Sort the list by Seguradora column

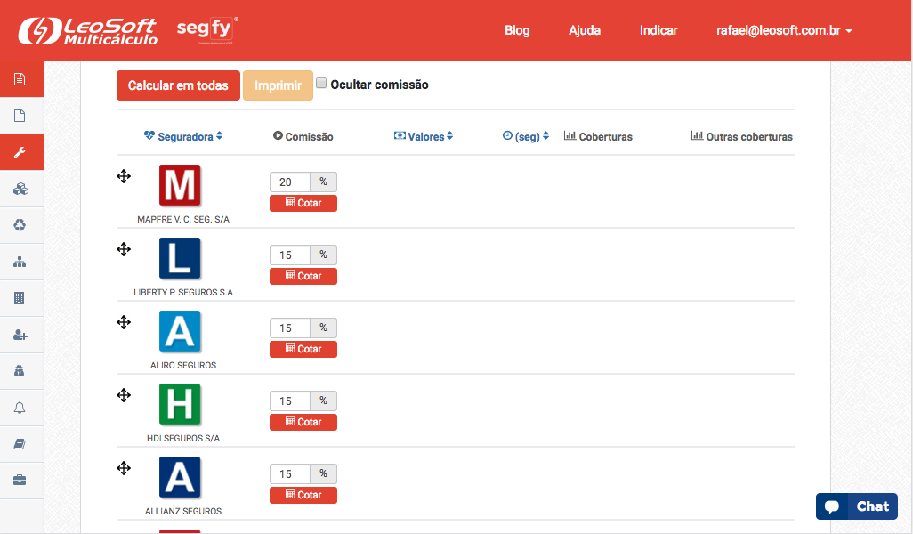(x=184, y=136)
